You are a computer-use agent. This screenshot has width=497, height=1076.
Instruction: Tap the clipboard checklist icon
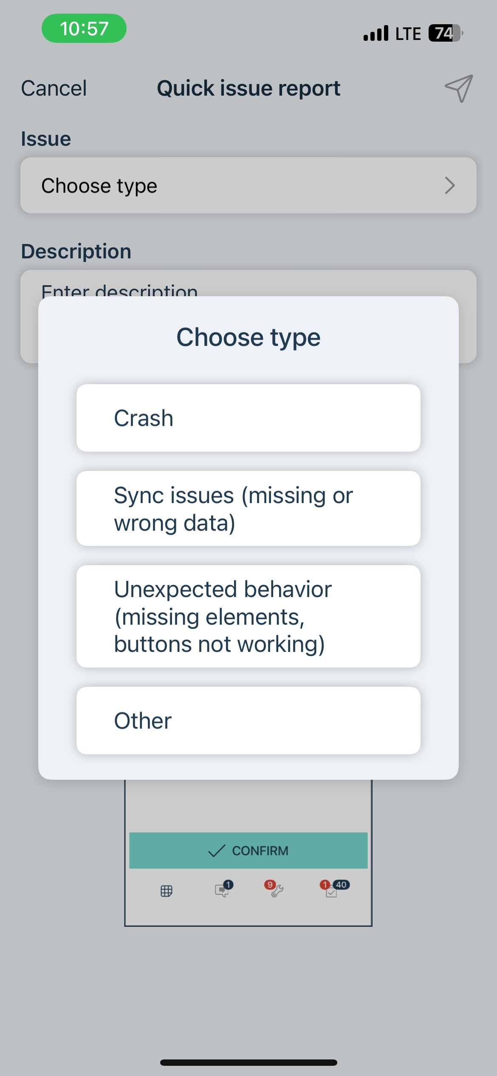click(x=331, y=892)
